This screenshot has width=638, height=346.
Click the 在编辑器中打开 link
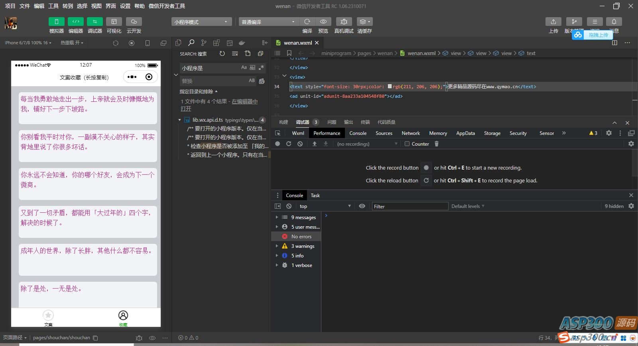[x=244, y=102]
